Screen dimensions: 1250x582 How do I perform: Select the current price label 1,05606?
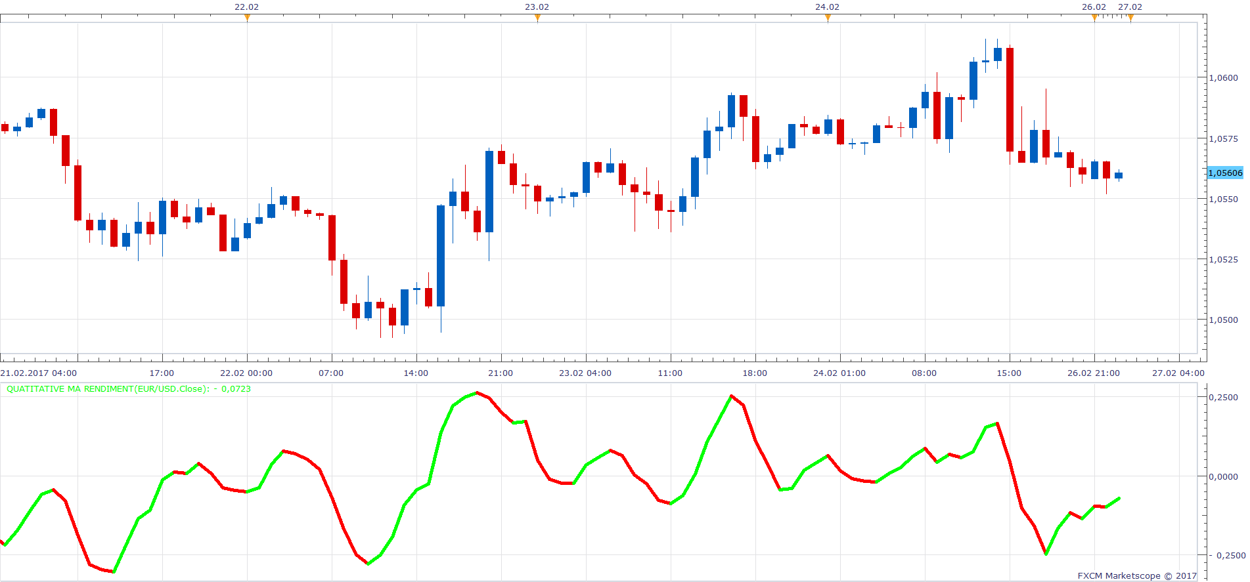point(1225,173)
